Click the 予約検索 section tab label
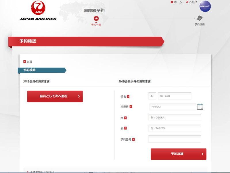Screen dimensions: 230x173 [x=30, y=70]
